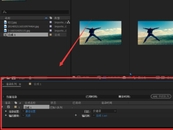Screen dimensions: 173x130
Task: Click the label tag icon in render queue header
Action: [x=16, y=103]
